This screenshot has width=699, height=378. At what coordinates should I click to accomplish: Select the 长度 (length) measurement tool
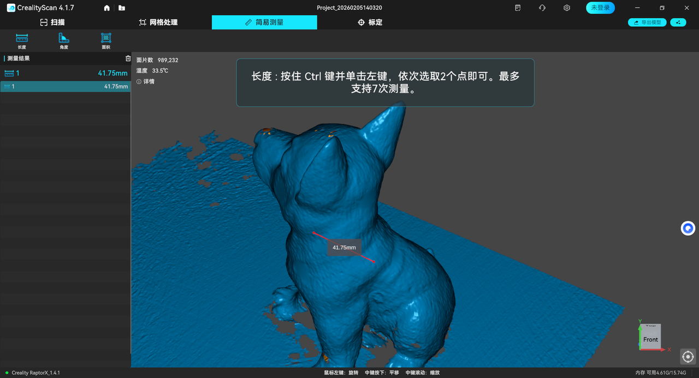coord(22,41)
